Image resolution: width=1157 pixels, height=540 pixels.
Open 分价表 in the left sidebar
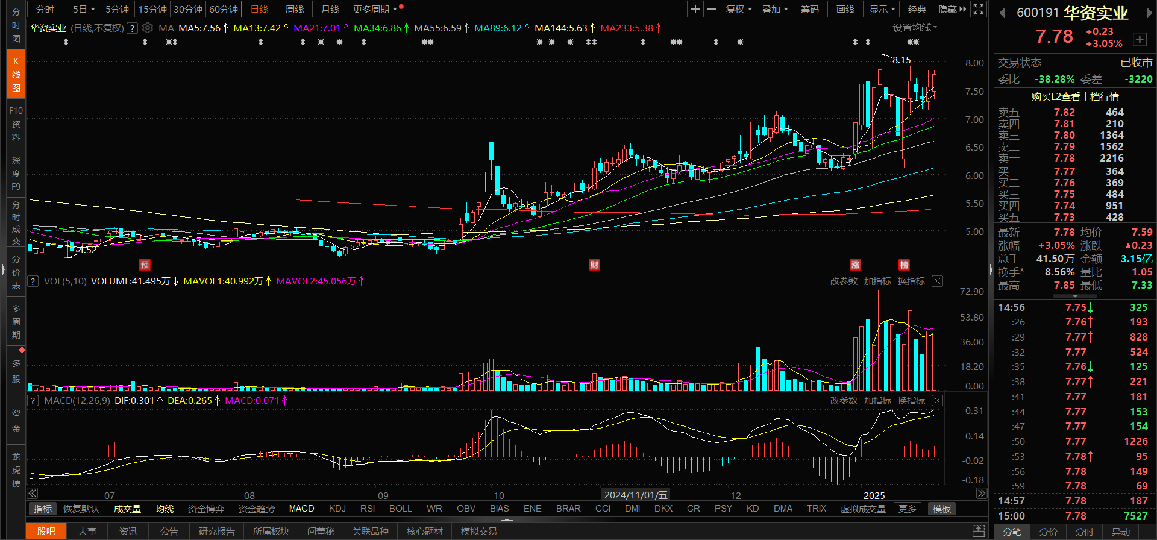point(16,272)
